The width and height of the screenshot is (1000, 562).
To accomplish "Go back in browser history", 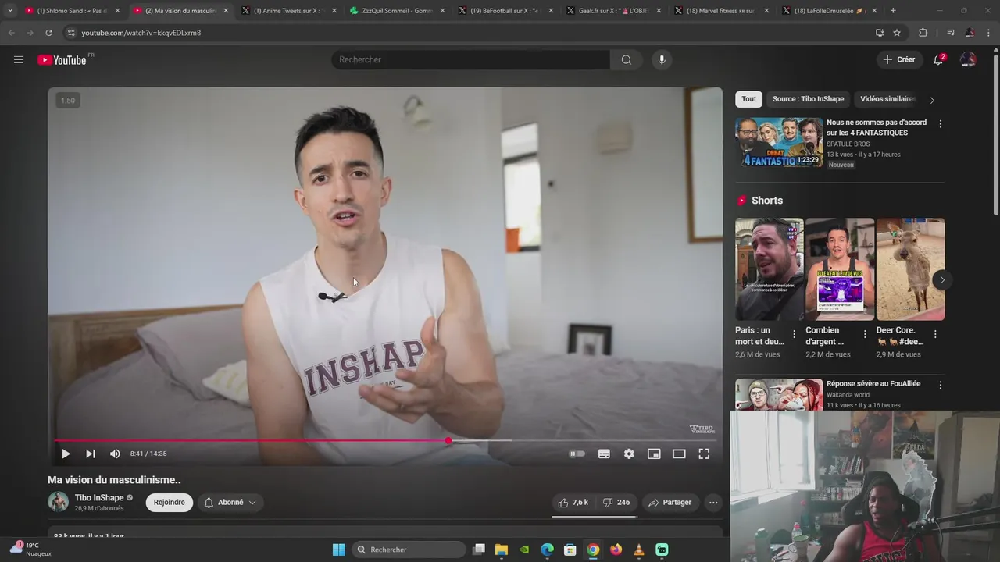I will pos(11,33).
